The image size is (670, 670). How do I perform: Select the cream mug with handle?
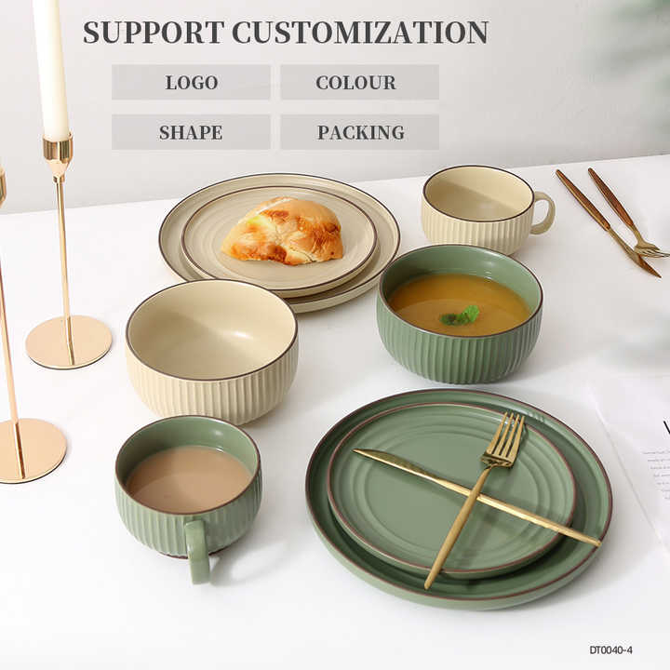pyautogui.click(x=487, y=209)
